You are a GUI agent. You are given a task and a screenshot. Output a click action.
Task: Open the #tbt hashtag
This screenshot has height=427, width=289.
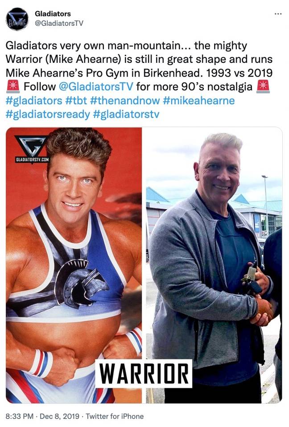click(x=76, y=100)
